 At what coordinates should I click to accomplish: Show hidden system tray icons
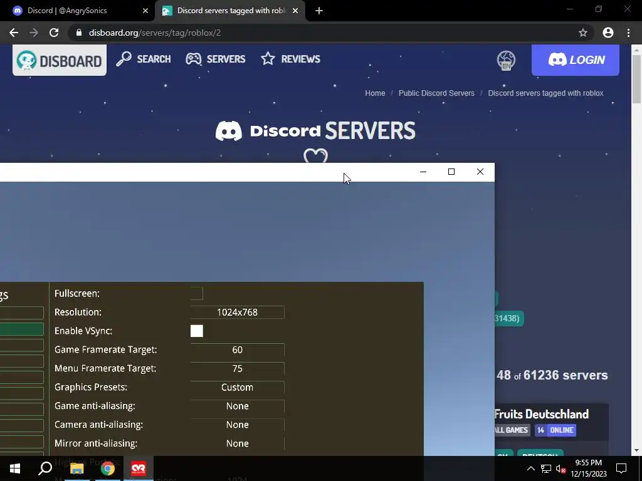pos(530,468)
